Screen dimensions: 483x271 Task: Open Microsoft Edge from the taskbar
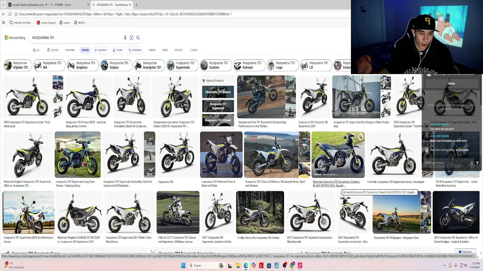pyautogui.click(x=246, y=265)
